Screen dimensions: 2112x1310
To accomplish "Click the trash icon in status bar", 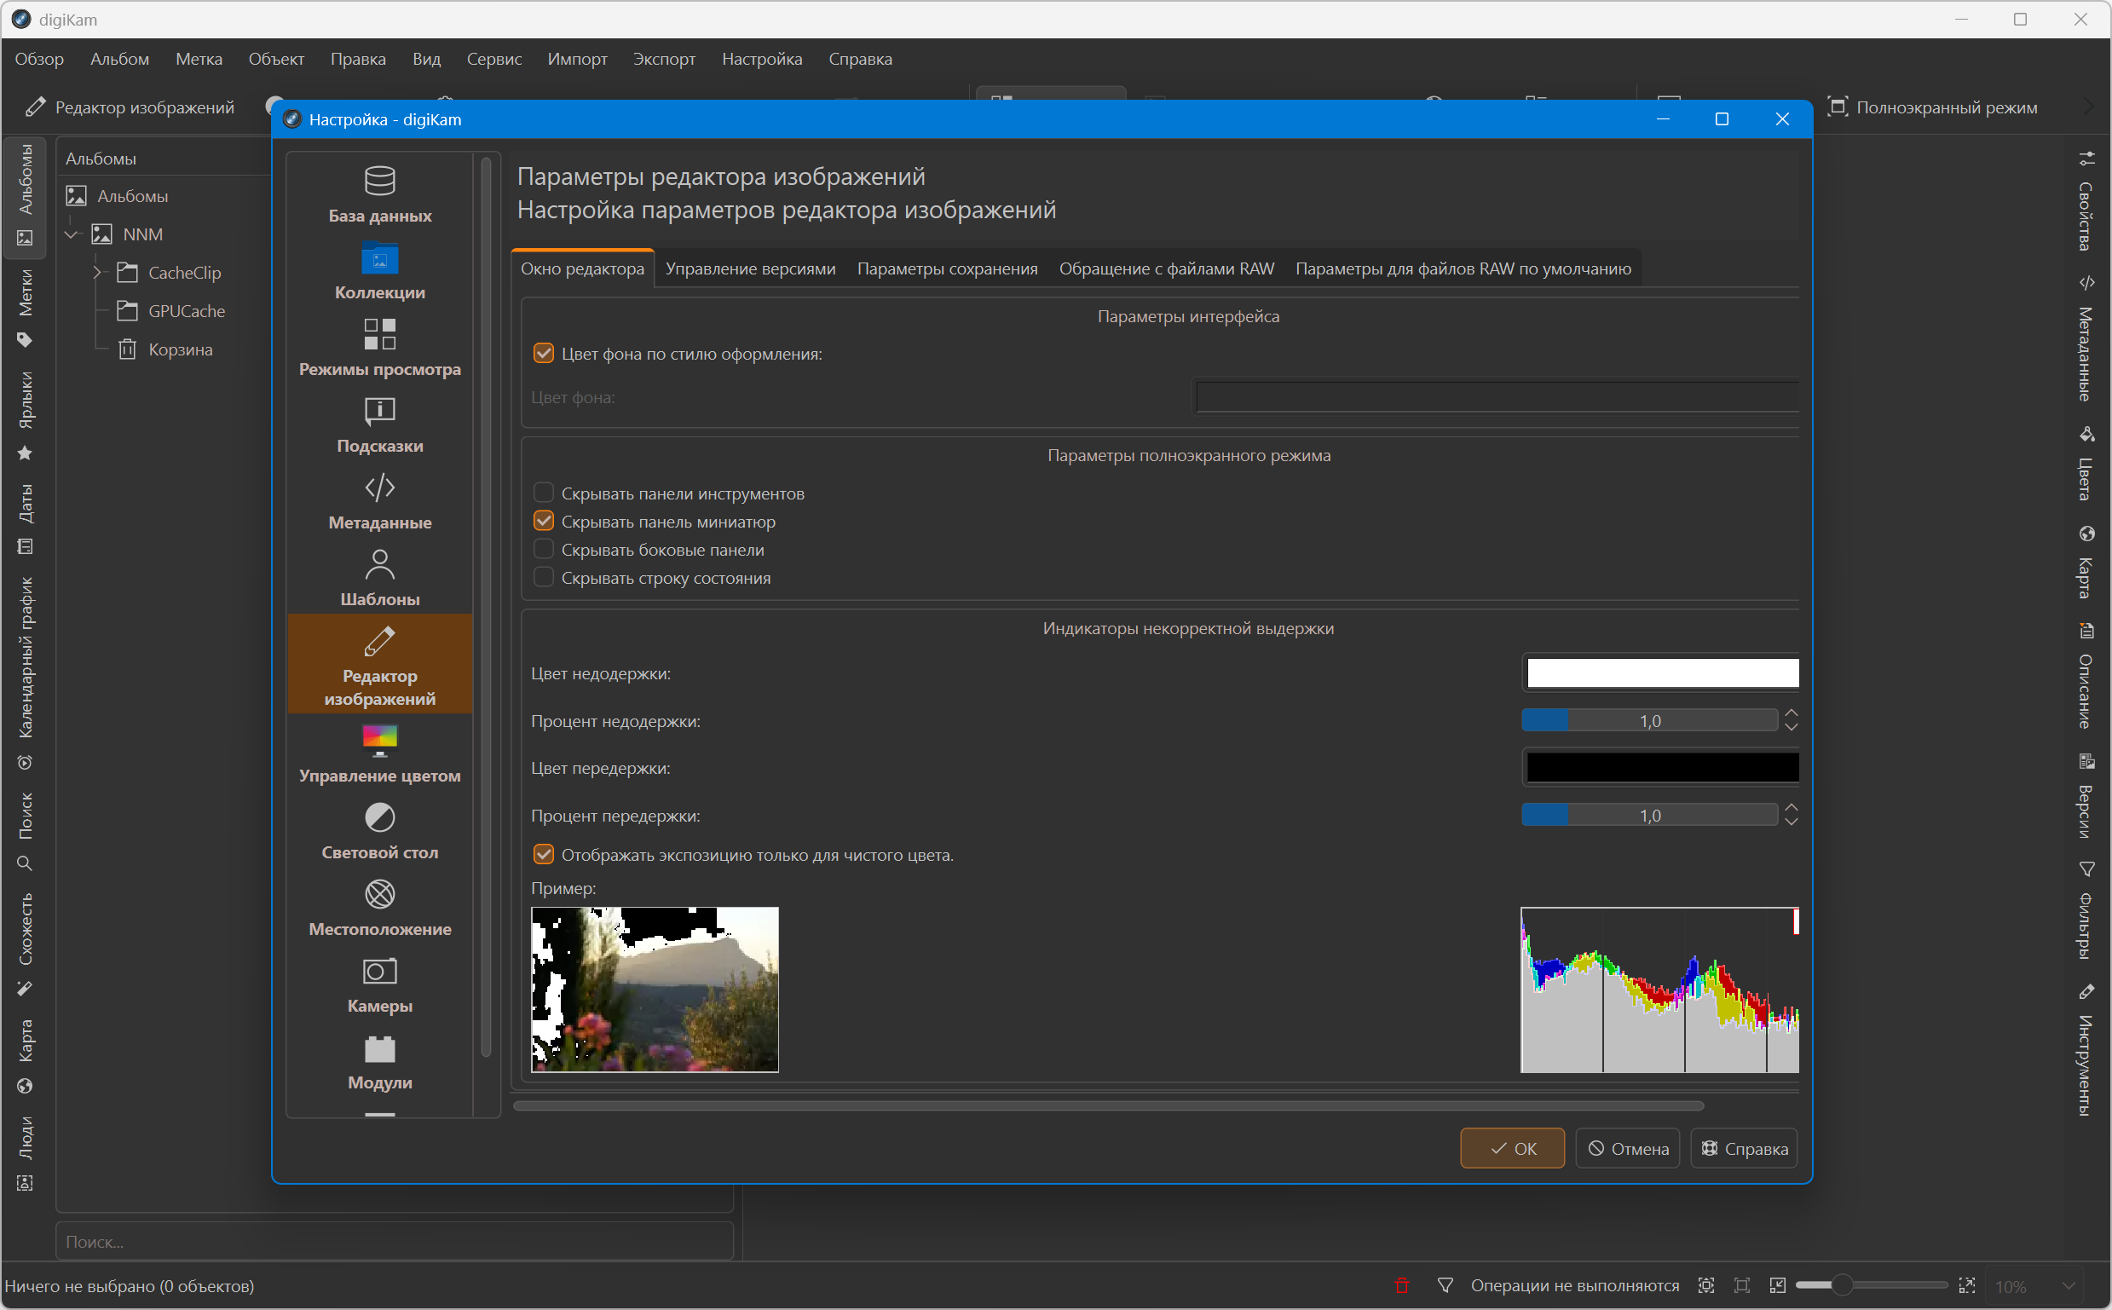I will [1402, 1286].
